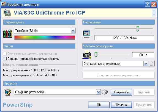Click the PowerStrip logo text
Viewport: 158px width, 112px height.
18,105
